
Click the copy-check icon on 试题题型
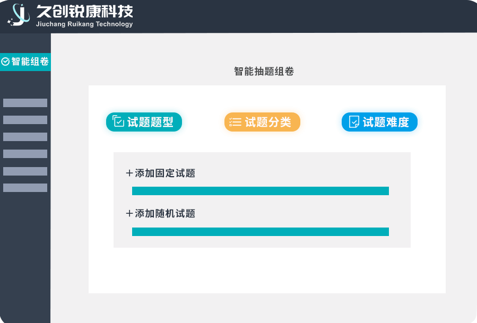[x=118, y=122]
